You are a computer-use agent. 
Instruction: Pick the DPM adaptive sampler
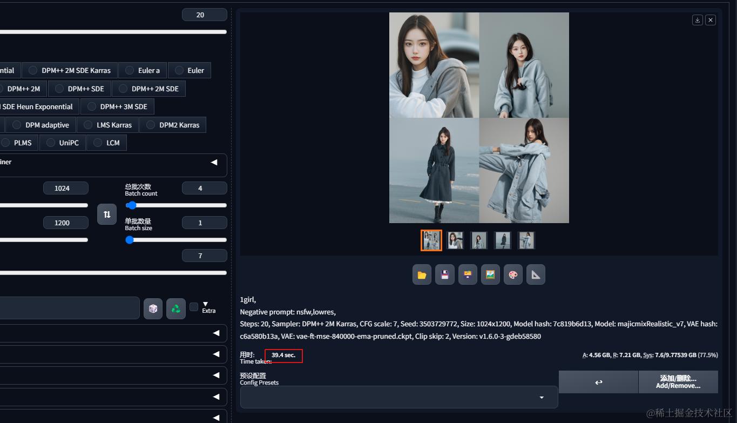40,125
